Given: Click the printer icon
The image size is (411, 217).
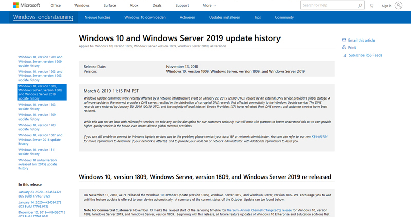Looking at the screenshot, I should point(344,47).
